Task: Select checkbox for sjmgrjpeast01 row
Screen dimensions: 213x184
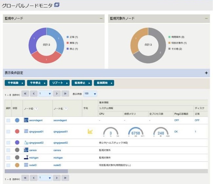Action: pos(8,131)
